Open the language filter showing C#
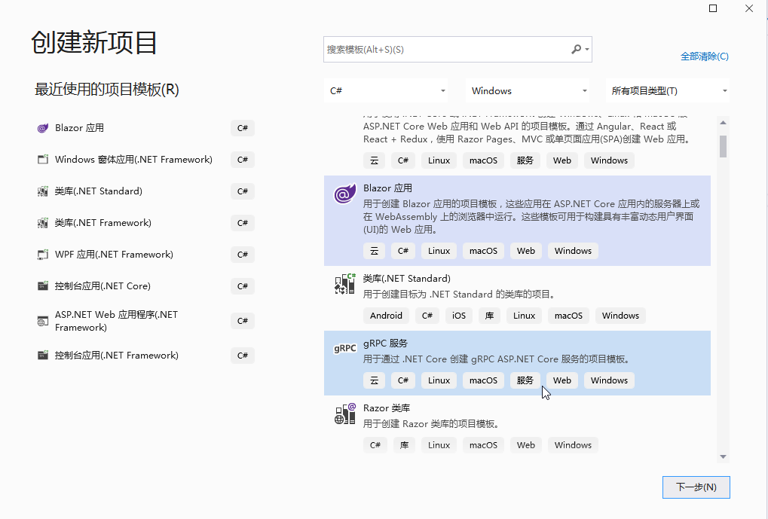 coord(387,90)
